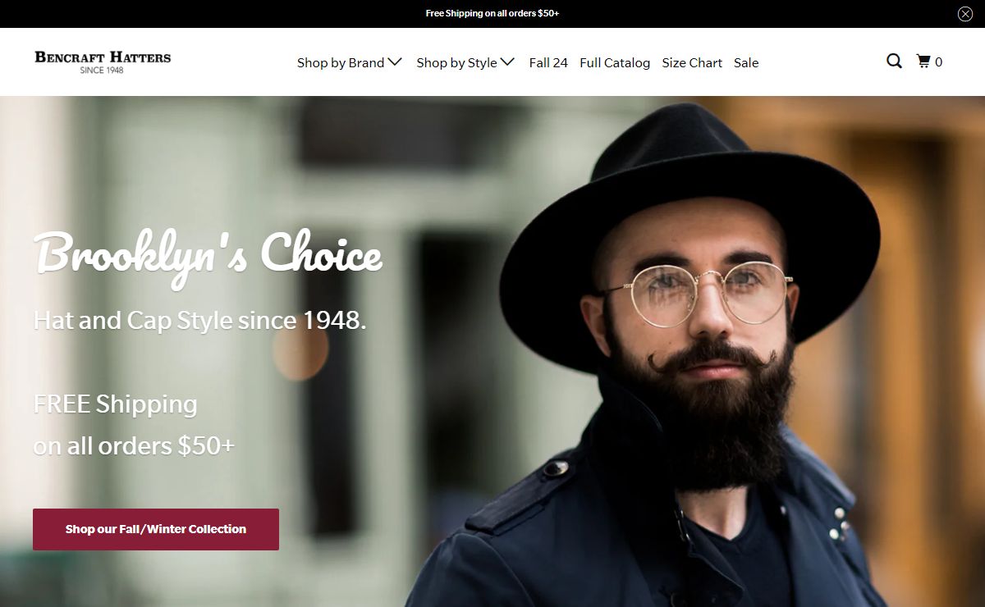The height and width of the screenshot is (607, 985).
Task: Click Shop our Fall/Winter Collection button
Action: pos(156,529)
